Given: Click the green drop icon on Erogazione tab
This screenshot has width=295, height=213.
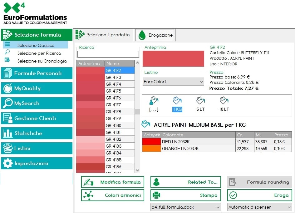Looking at the screenshot, I should 142,35.
